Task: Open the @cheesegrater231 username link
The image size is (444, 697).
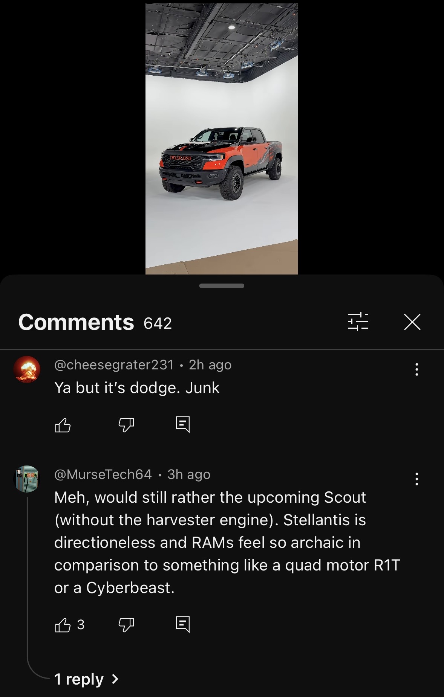Action: pyautogui.click(x=114, y=365)
